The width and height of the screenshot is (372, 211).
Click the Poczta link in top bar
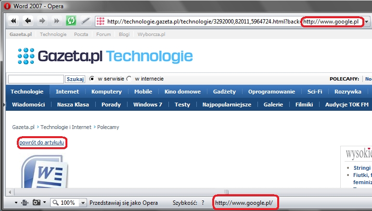(81, 35)
